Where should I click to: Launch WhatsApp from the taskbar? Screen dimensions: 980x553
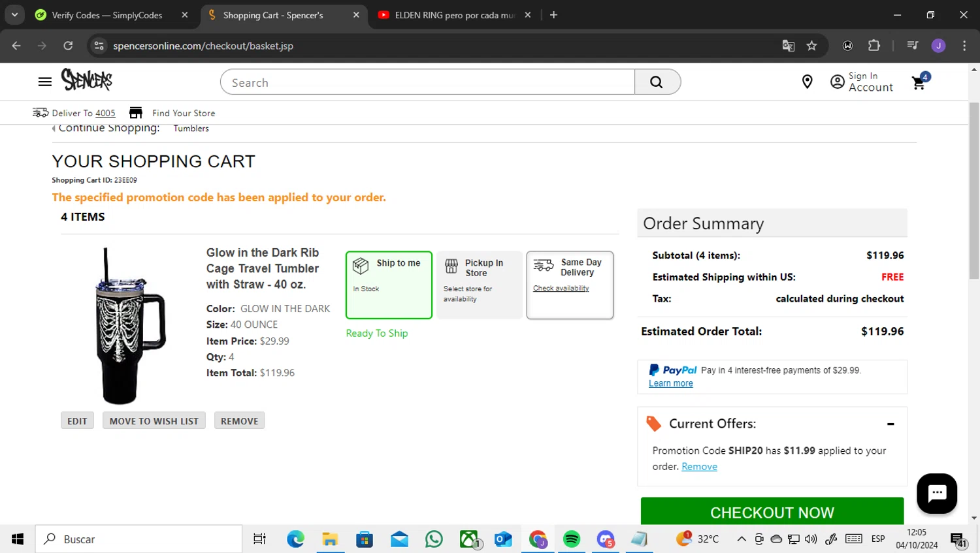point(434,539)
